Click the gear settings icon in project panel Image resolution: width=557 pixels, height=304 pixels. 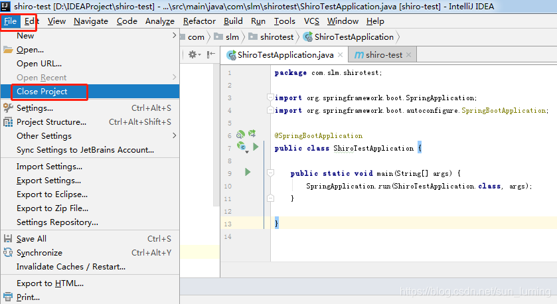coord(193,54)
